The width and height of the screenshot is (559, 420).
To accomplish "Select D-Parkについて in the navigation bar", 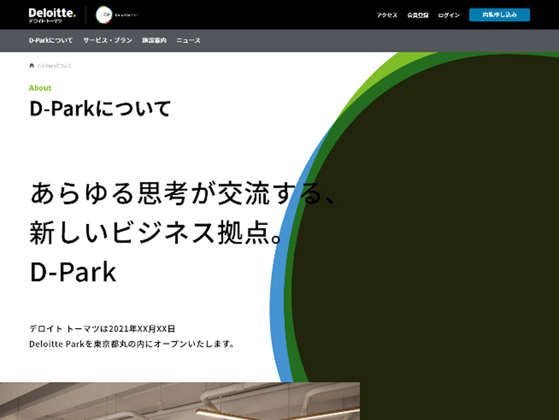I will click(51, 40).
